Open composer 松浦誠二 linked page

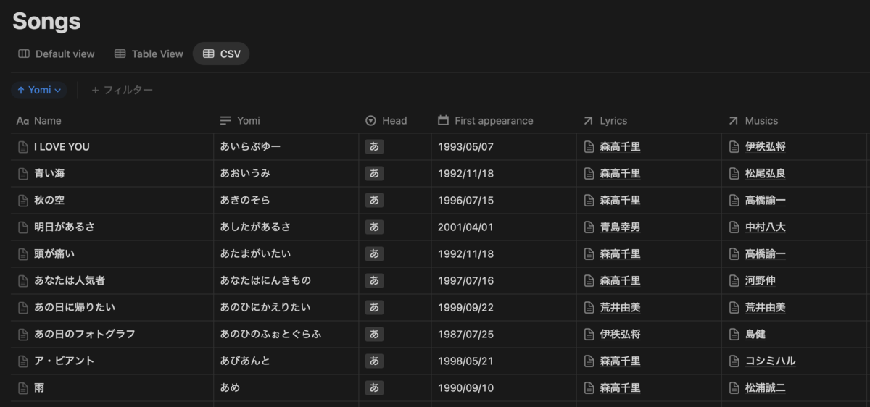tap(766, 387)
